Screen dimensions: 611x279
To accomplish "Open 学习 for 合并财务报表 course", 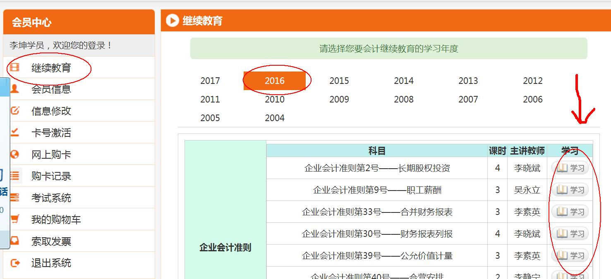I will coord(571,212).
